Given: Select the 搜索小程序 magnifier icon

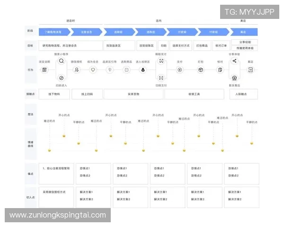Looking at the screenshot, I should point(62,61).
